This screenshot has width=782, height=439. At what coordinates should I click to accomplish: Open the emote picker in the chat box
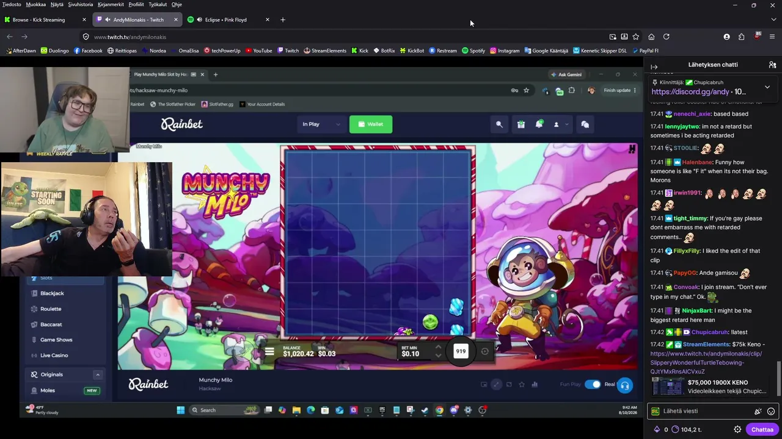point(771,412)
